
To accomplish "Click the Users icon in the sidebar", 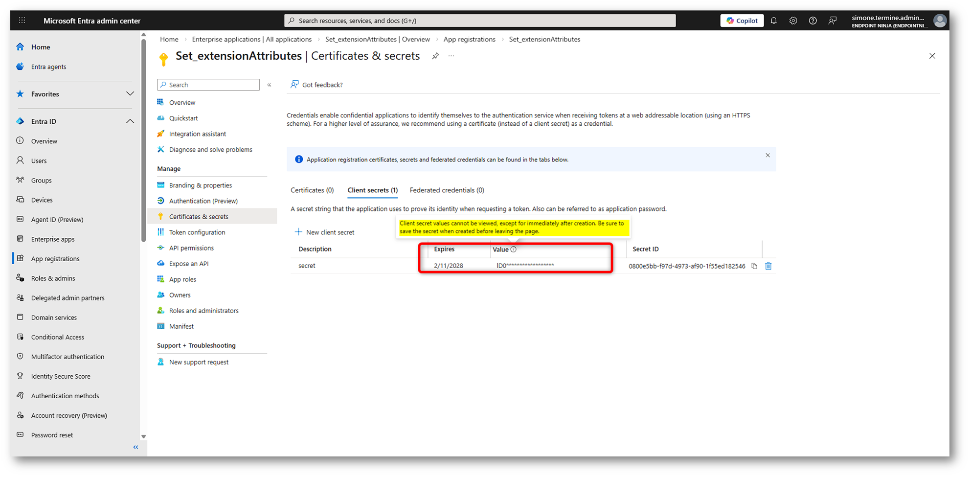I will tap(20, 160).
